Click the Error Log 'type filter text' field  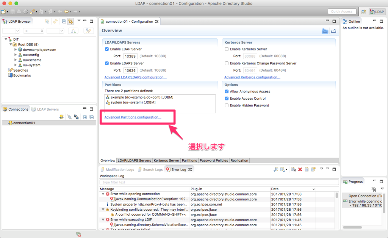click(219, 182)
